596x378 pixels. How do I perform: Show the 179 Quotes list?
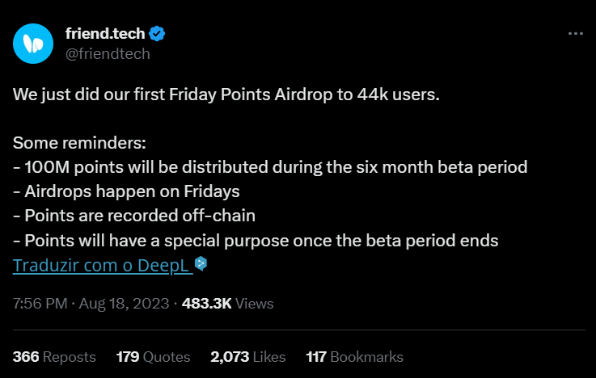pyautogui.click(x=153, y=357)
